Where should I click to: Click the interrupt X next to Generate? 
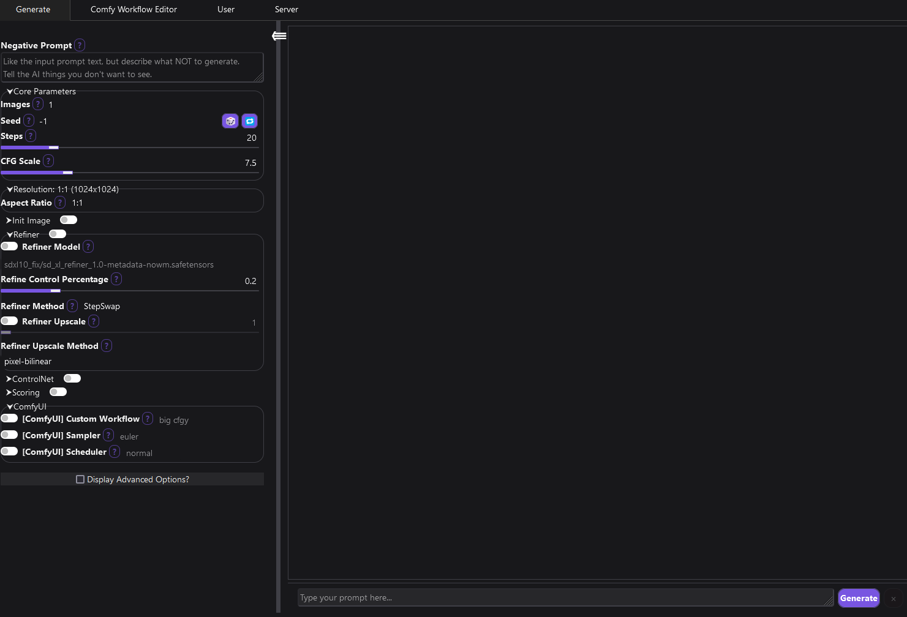coord(893,599)
